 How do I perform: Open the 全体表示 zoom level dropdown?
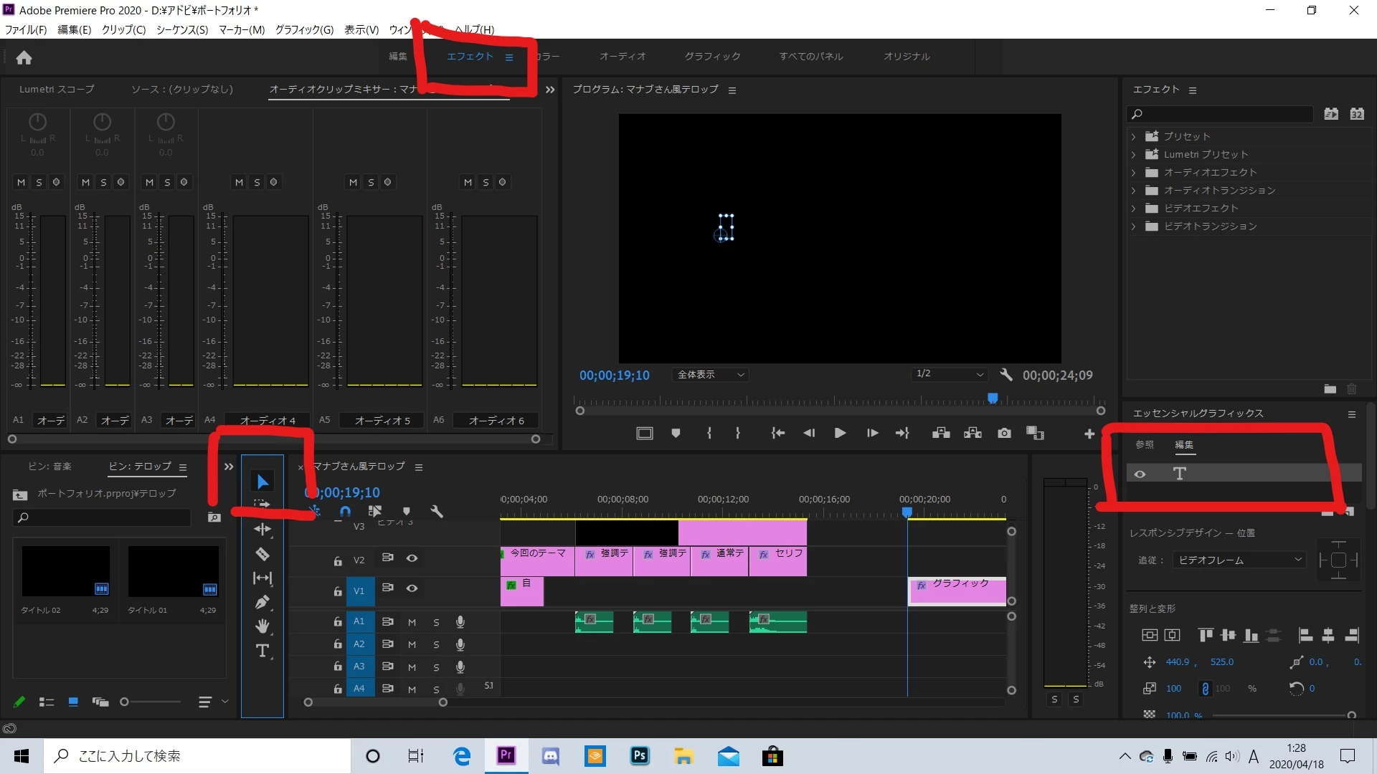coord(710,375)
